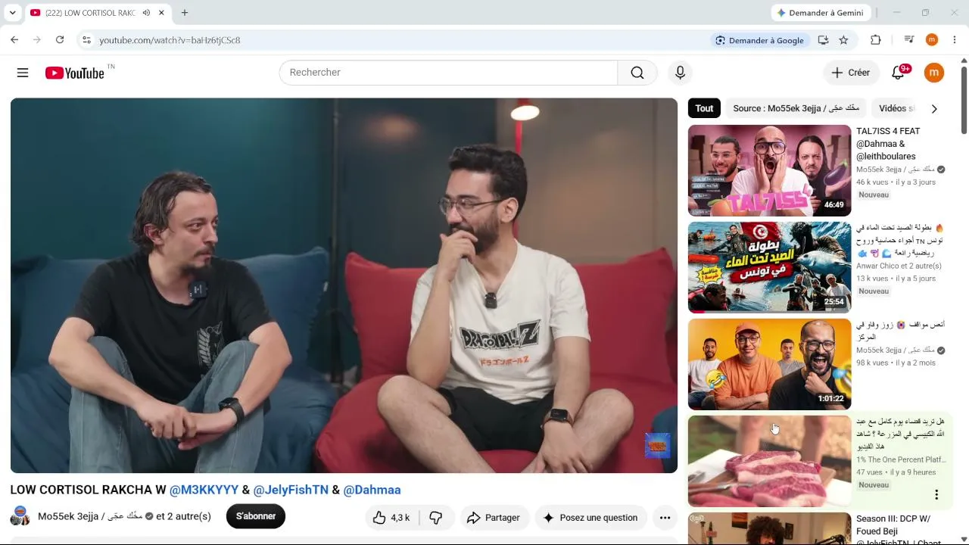Select the Tout filter chip

click(704, 108)
